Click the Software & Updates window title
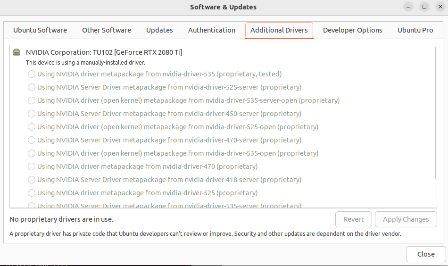Image resolution: width=448 pixels, height=266 pixels. coord(223,7)
